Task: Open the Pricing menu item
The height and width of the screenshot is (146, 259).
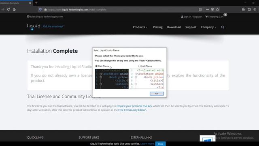Action: point(158,27)
